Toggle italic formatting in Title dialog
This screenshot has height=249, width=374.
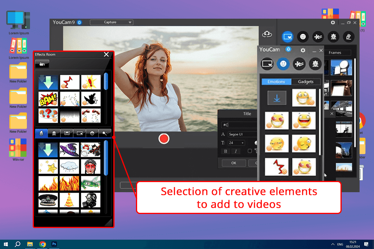click(x=236, y=151)
